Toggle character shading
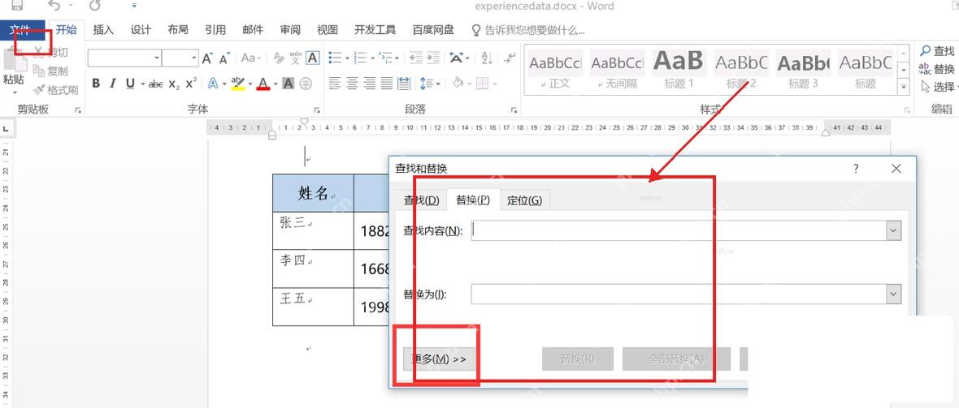This screenshot has height=408, width=959. 288,84
